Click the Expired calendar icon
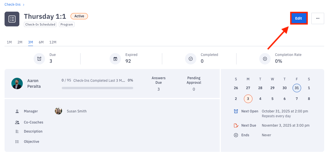Screen dimensions: 329x155 (115, 59)
